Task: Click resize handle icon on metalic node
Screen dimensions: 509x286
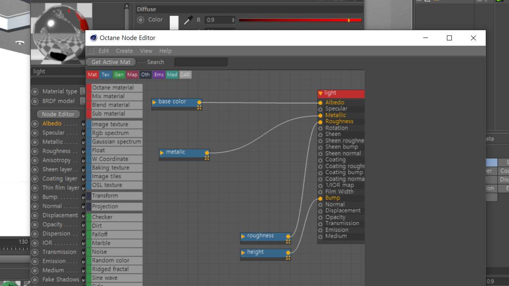Action: click(x=207, y=157)
